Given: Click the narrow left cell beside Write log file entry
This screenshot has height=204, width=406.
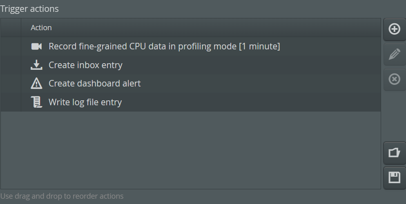Looking at the screenshot, I should (x=11, y=102).
